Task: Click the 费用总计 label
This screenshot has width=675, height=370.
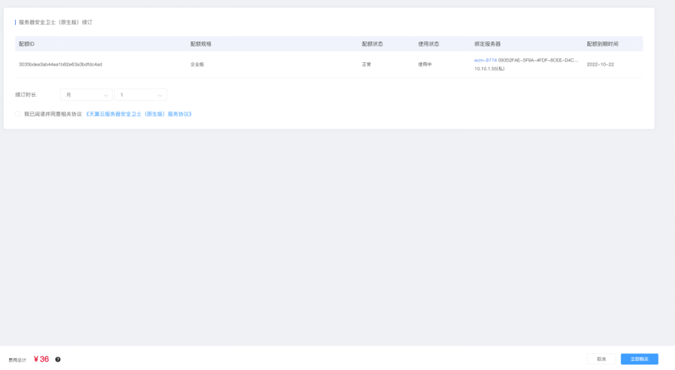Action: tap(18, 360)
